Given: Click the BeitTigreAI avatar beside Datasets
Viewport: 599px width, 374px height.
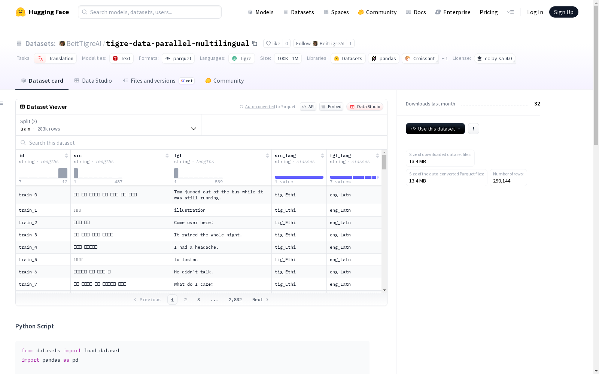Looking at the screenshot, I should 62,43.
